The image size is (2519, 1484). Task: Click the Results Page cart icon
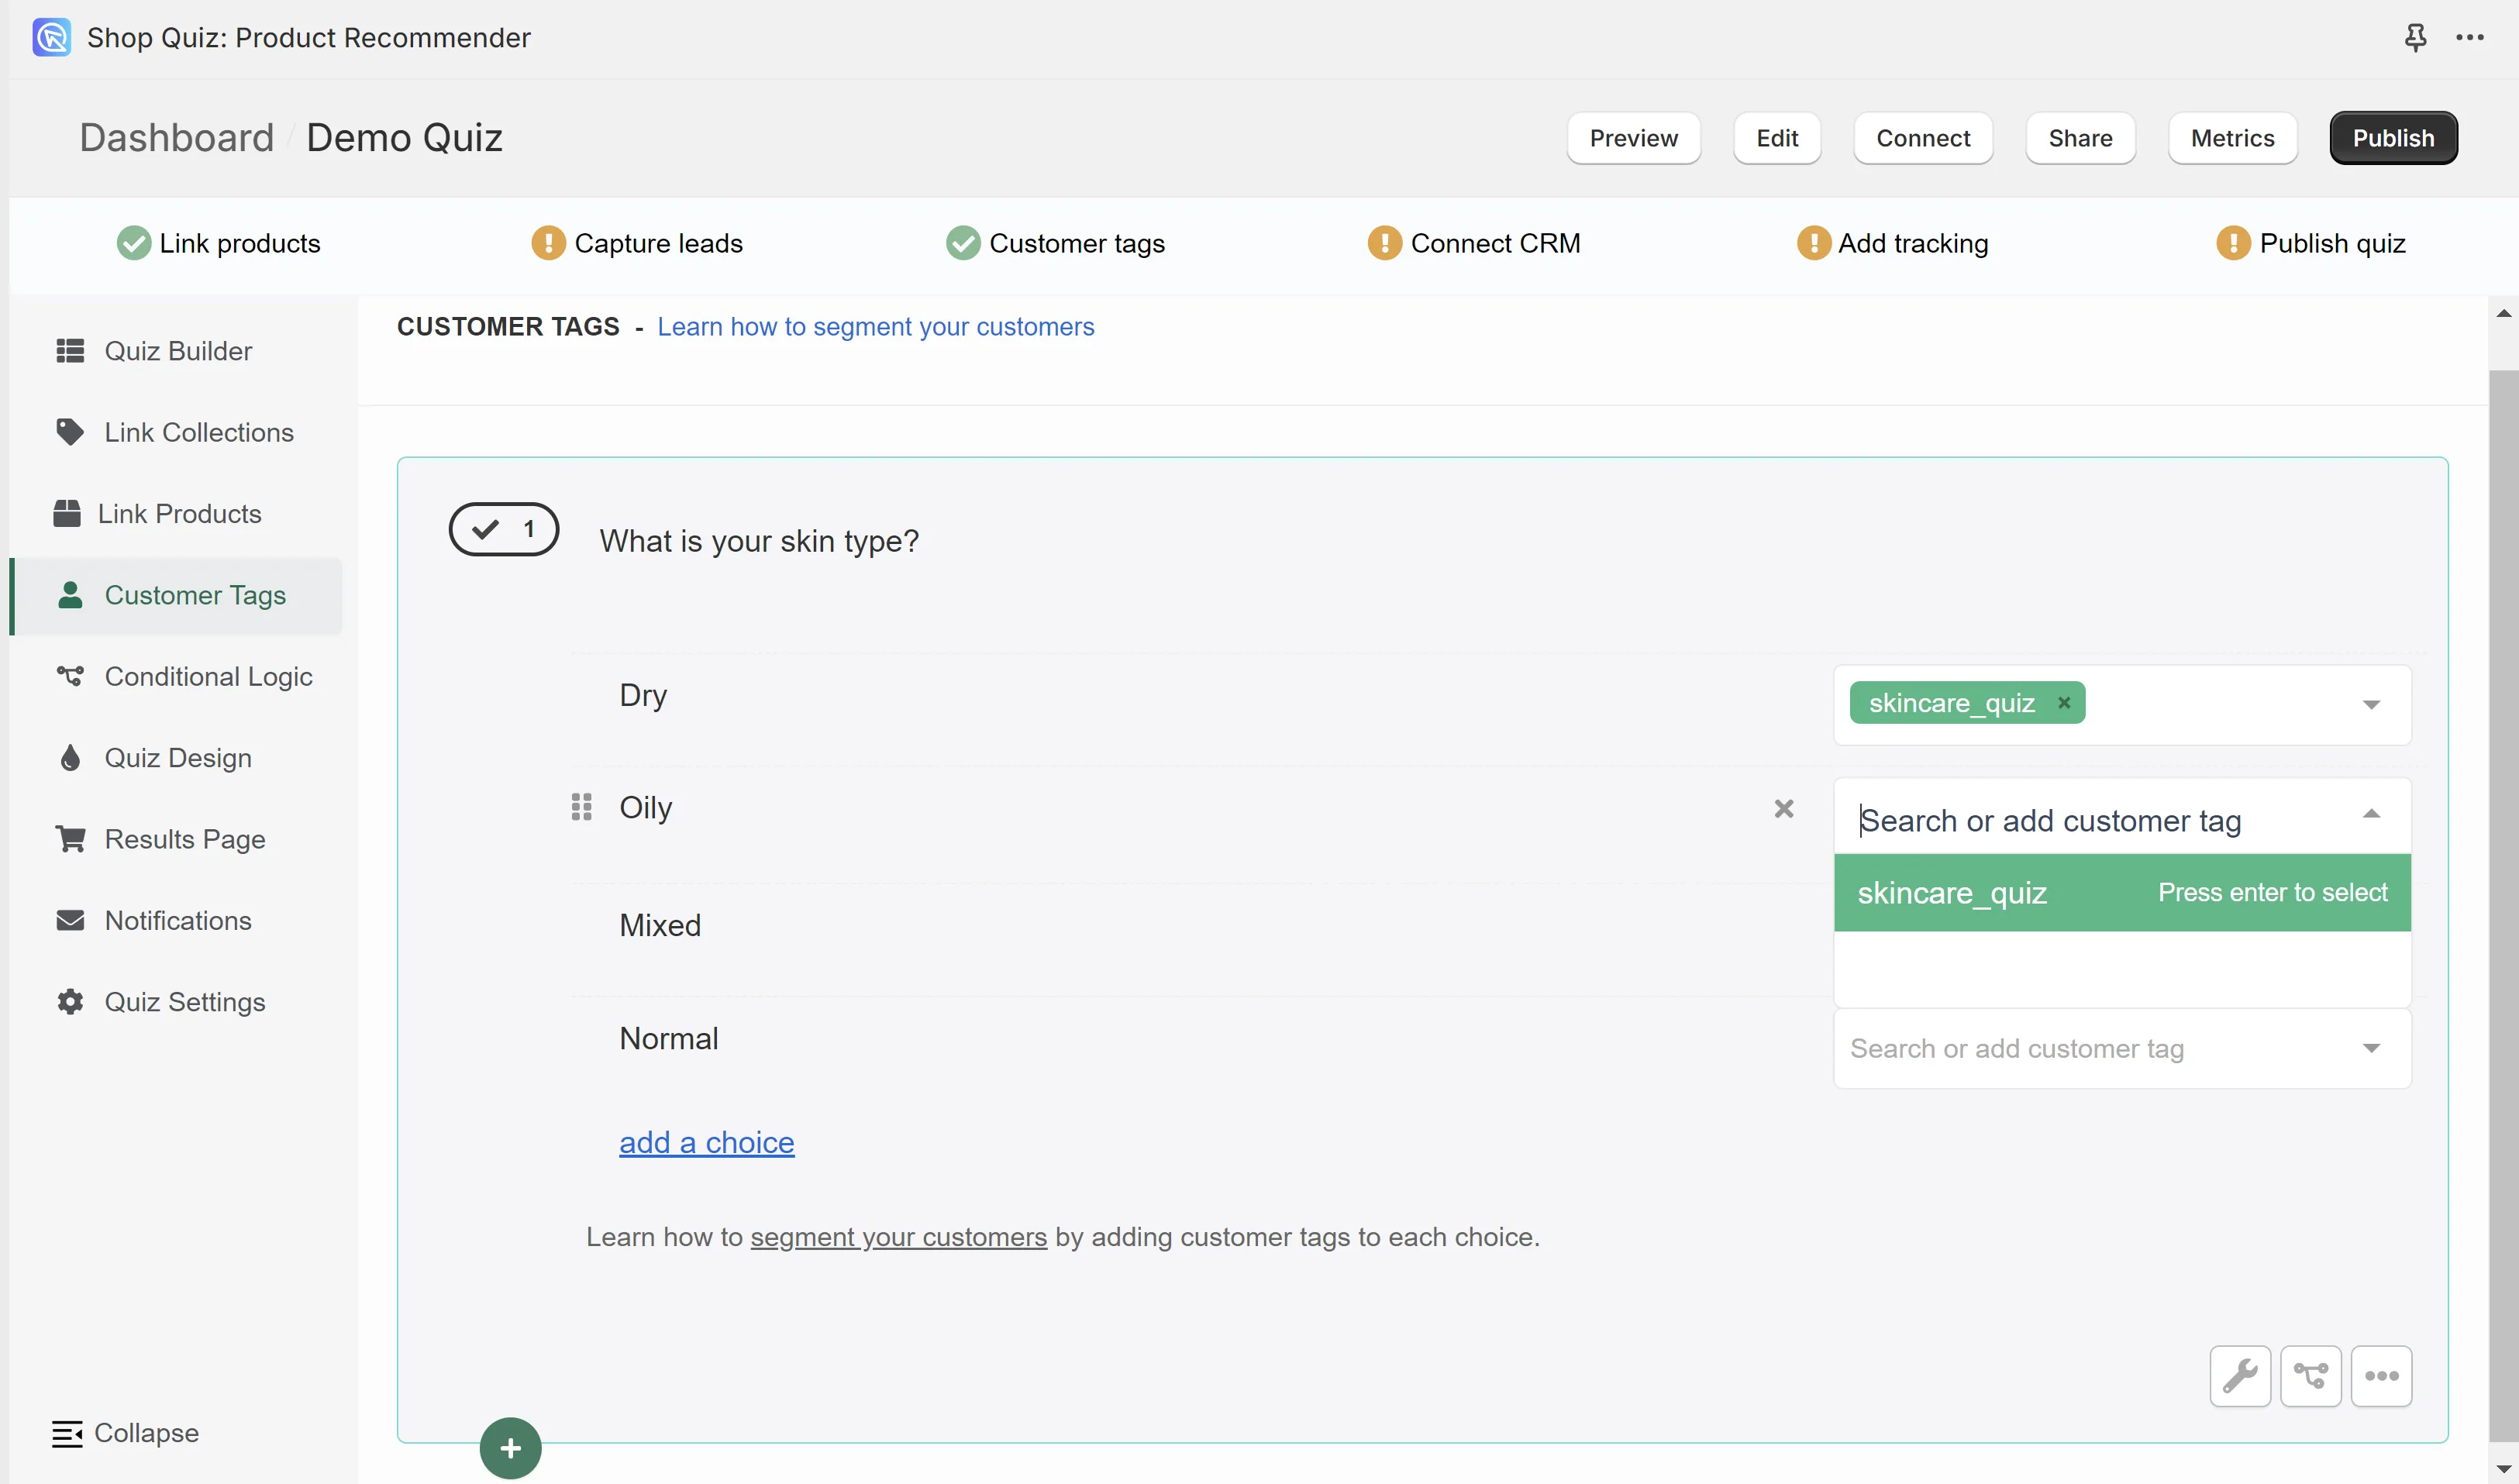pyautogui.click(x=70, y=839)
